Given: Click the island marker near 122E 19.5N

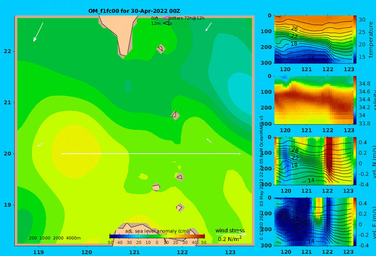Looking at the screenshot, I should click(x=180, y=177).
